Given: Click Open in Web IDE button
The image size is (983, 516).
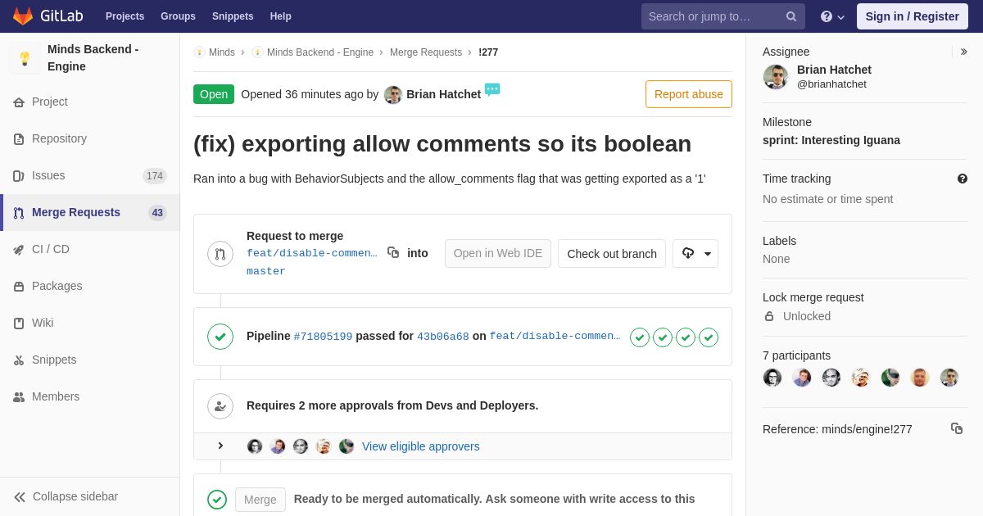Looking at the screenshot, I should (498, 254).
